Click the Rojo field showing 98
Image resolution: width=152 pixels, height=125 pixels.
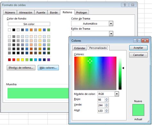tap(101, 100)
